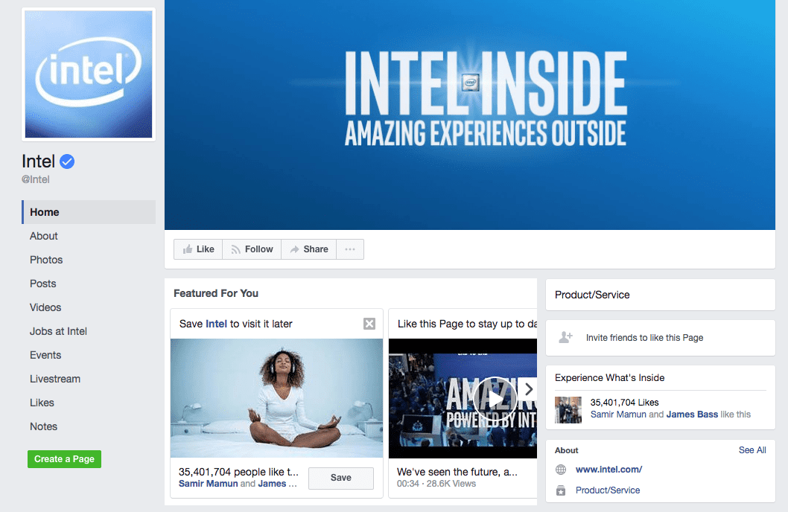Click the camera-style icon next to 35,401,704 Likes
788x512 pixels.
[568, 409]
